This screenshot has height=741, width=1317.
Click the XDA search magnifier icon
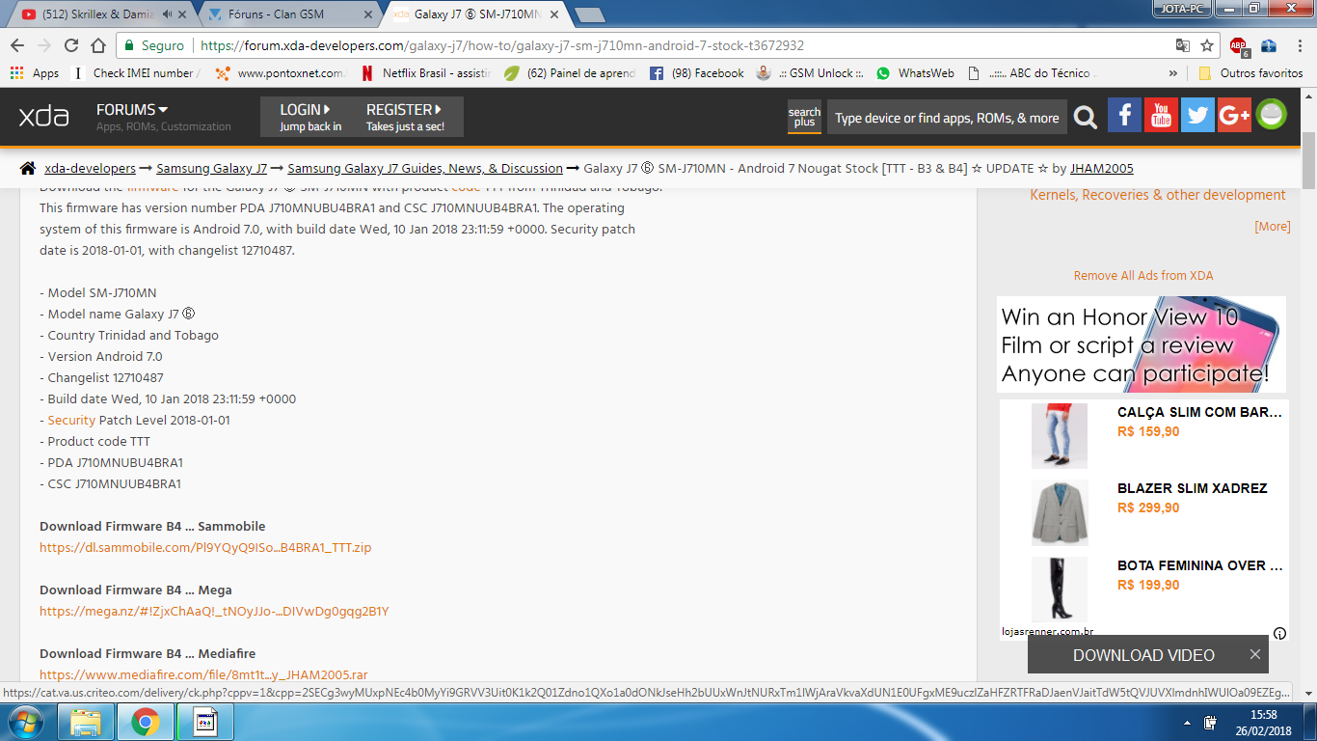[1086, 118]
